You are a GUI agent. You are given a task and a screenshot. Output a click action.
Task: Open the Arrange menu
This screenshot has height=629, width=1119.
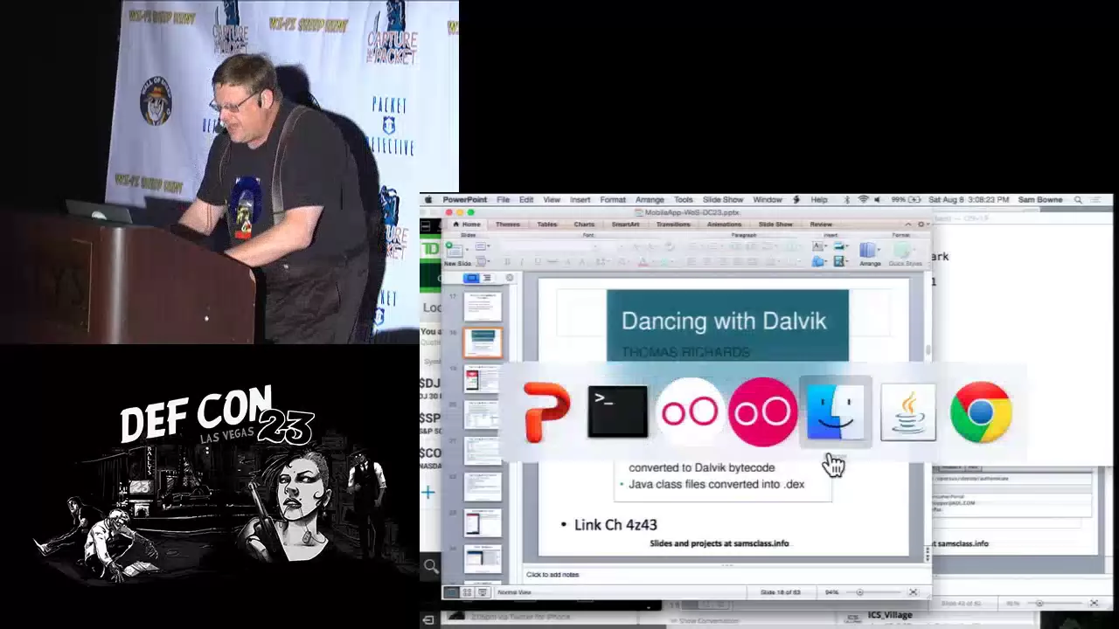[x=650, y=199]
